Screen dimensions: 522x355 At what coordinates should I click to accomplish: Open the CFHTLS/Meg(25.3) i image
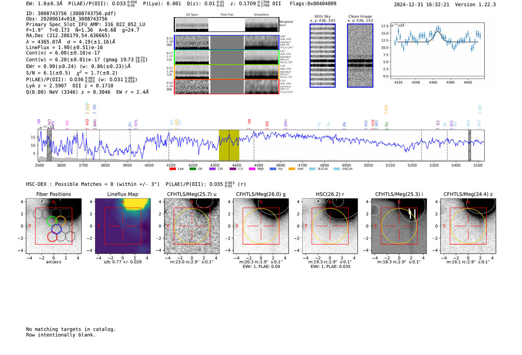[399, 226]
